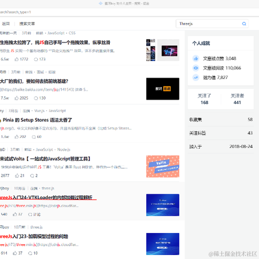Image resolution: width=259 pixels, height=259 pixels.
Task: Click the 掘力值 7,827 stat text
Action: pos(216,77)
